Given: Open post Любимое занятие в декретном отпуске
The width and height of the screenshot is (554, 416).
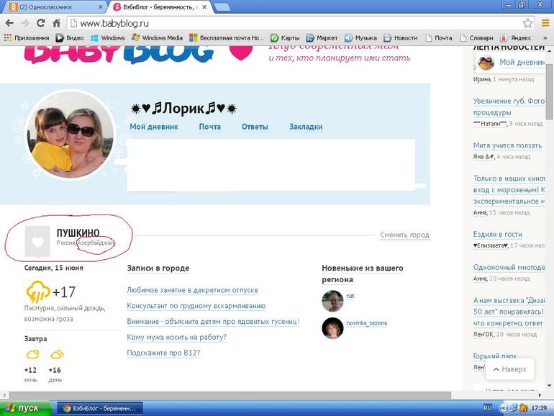Looking at the screenshot, I should [x=192, y=290].
